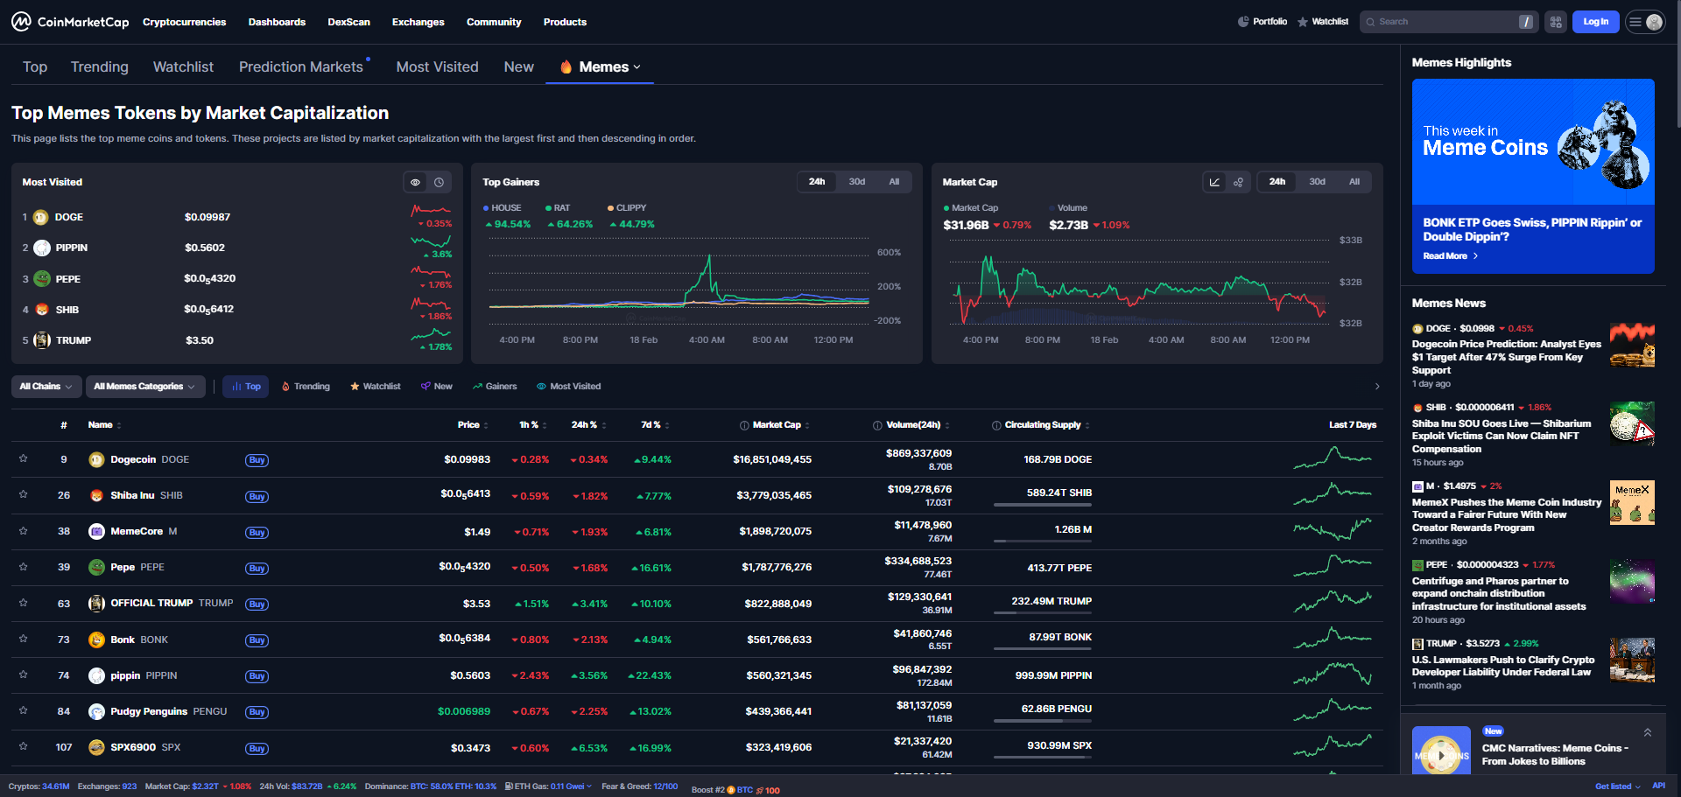This screenshot has width=1681, height=797.
Task: Open Shiba Inu circulating supply progress bar
Action: 1043,505
